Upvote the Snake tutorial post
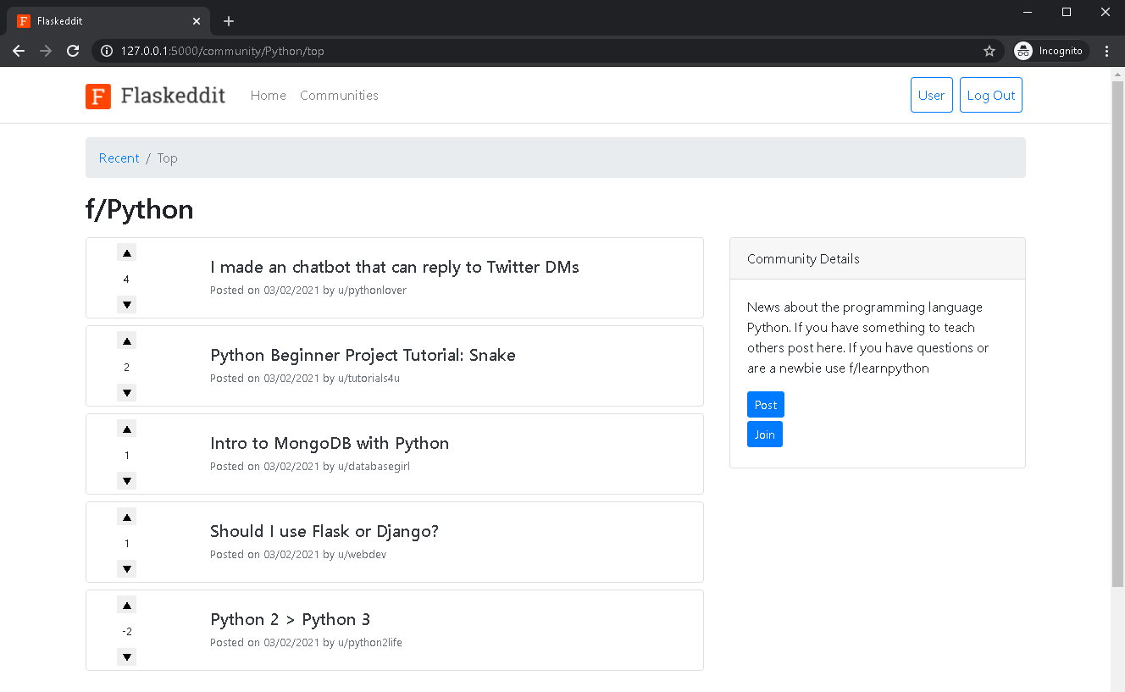Screen dimensions: 1125x692 point(126,340)
